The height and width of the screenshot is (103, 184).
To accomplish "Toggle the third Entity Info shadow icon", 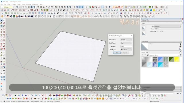I will tap(160, 31).
